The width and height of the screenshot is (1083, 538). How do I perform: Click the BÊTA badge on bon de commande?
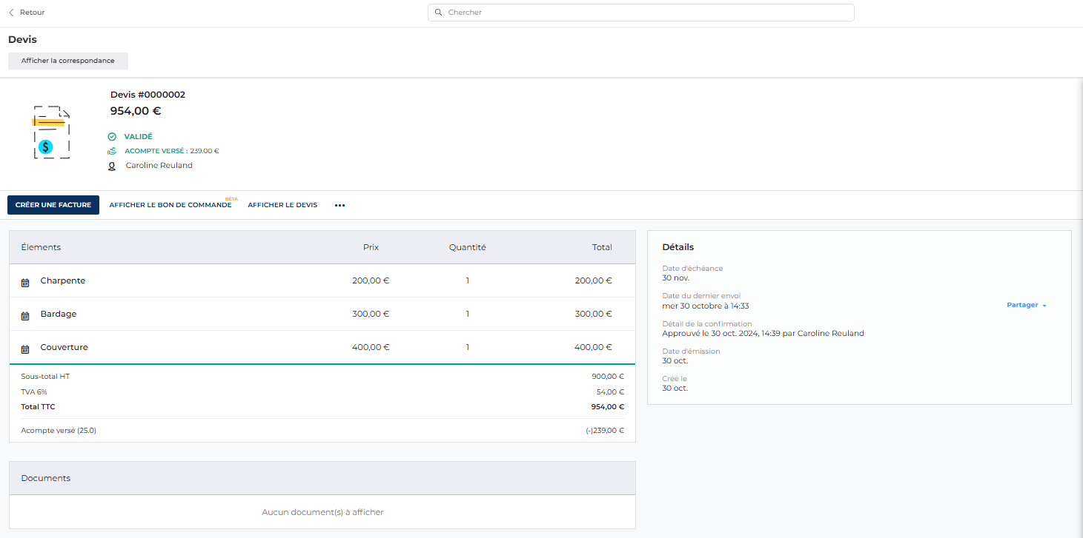click(x=231, y=198)
